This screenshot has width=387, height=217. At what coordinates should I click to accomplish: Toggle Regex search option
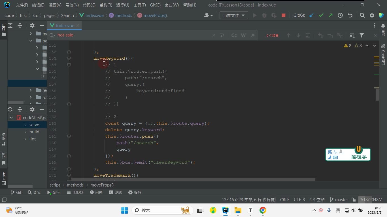click(x=253, y=35)
